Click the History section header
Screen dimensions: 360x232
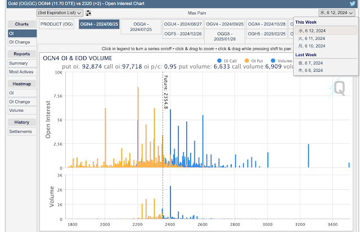click(22, 122)
